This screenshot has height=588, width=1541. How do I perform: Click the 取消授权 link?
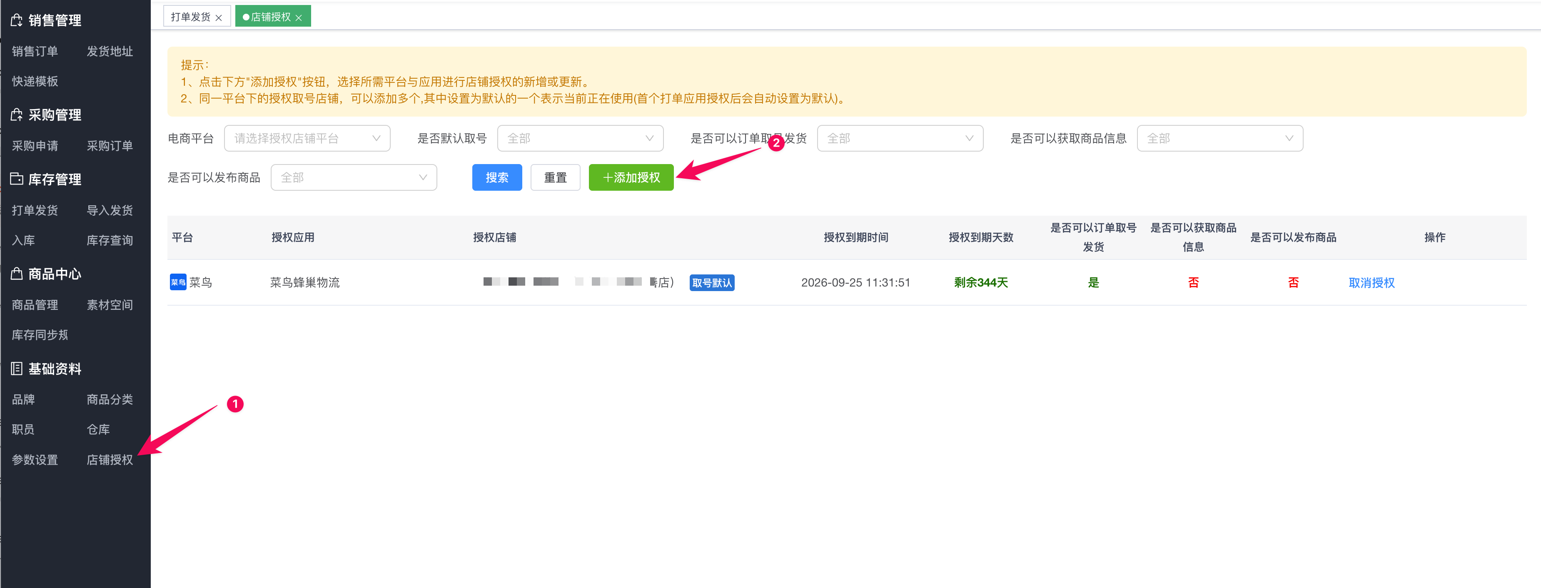[1371, 283]
